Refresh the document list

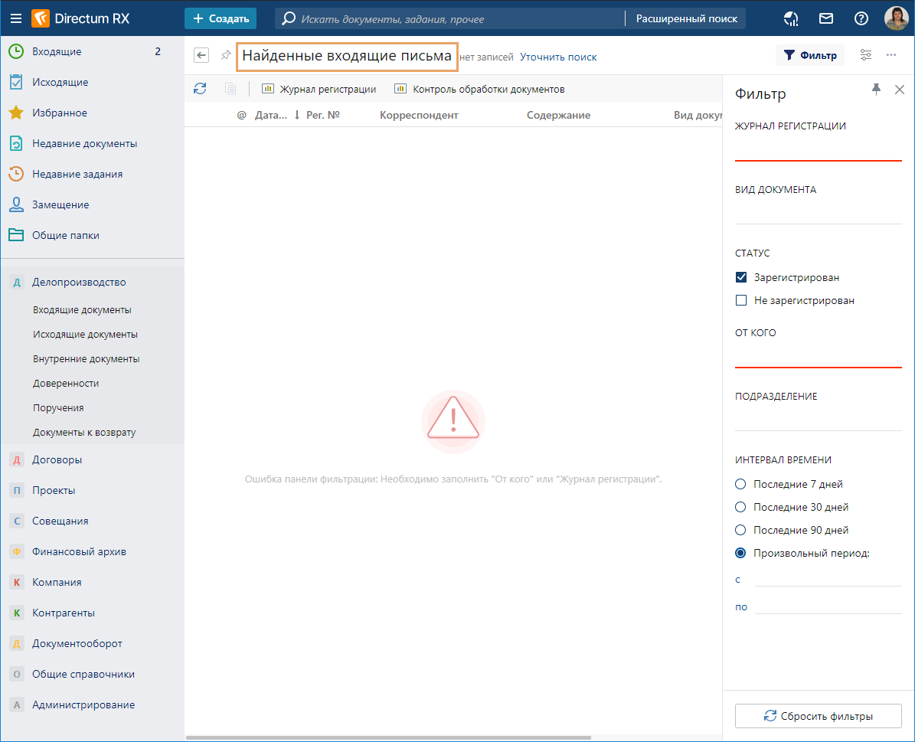pos(200,89)
